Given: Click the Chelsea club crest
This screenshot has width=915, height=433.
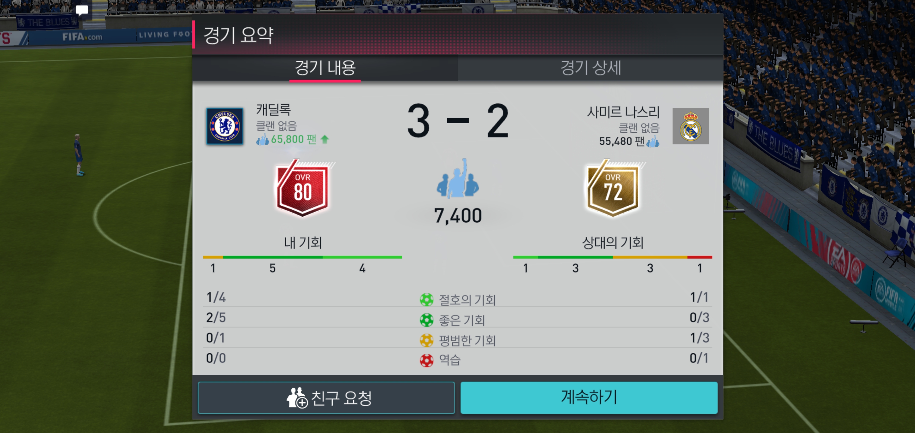Looking at the screenshot, I should [x=225, y=126].
